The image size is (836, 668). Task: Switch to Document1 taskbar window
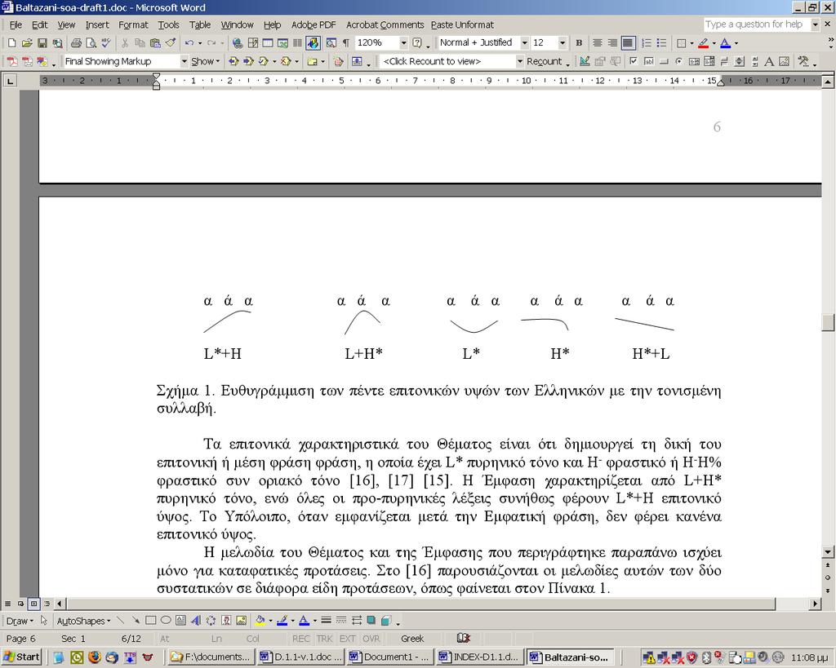point(389,657)
